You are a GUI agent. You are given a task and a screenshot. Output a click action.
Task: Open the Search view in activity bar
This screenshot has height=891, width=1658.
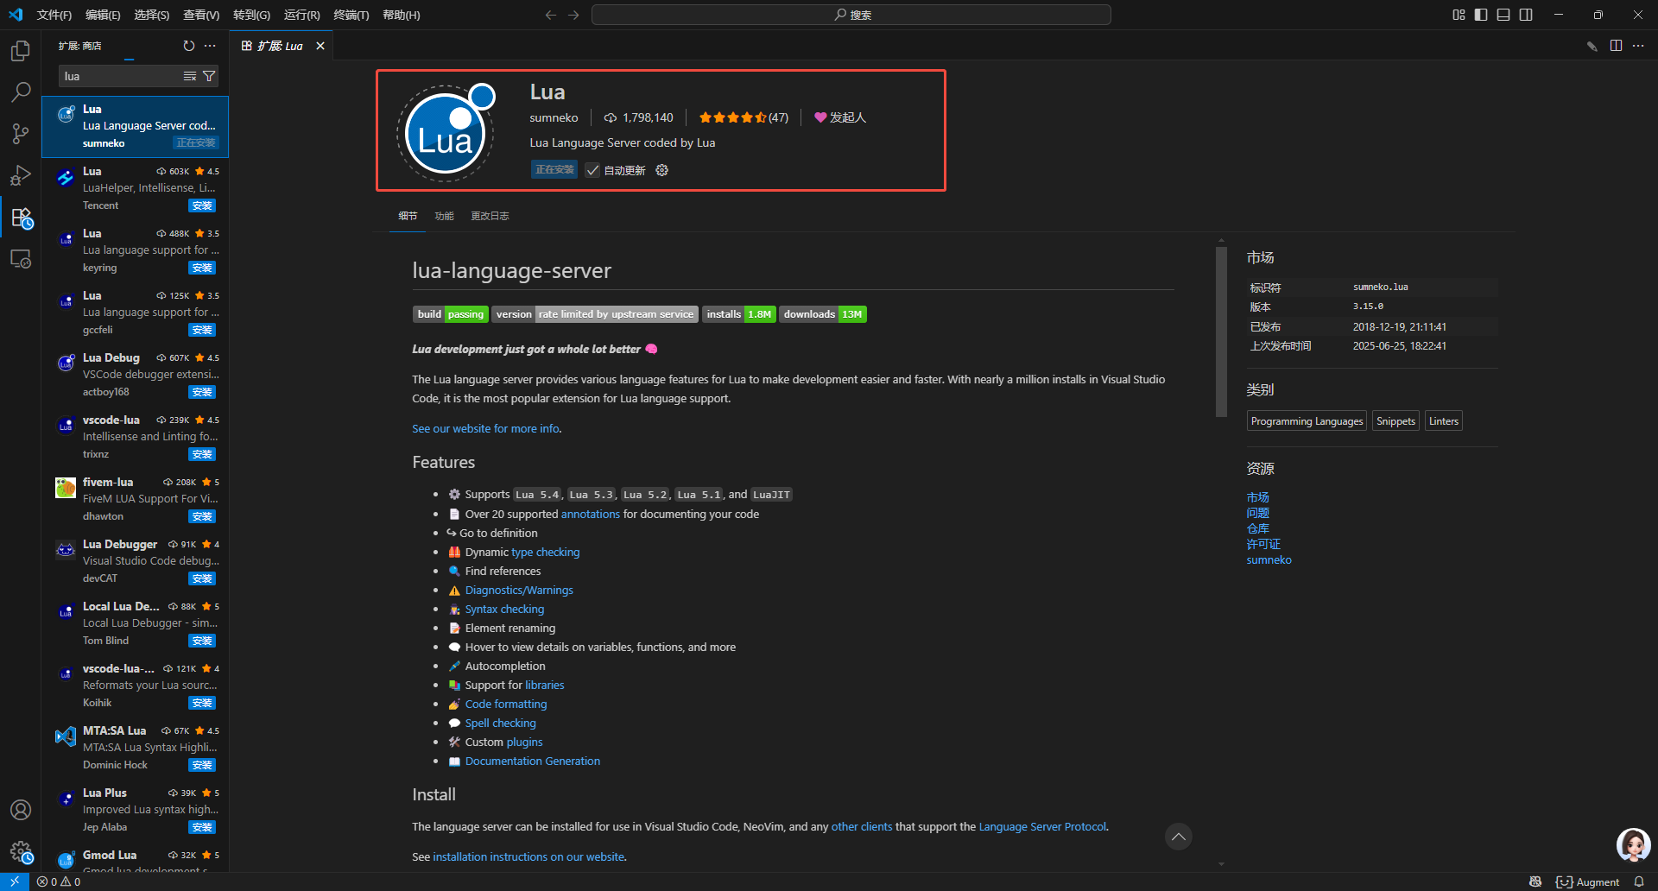pyautogui.click(x=21, y=92)
